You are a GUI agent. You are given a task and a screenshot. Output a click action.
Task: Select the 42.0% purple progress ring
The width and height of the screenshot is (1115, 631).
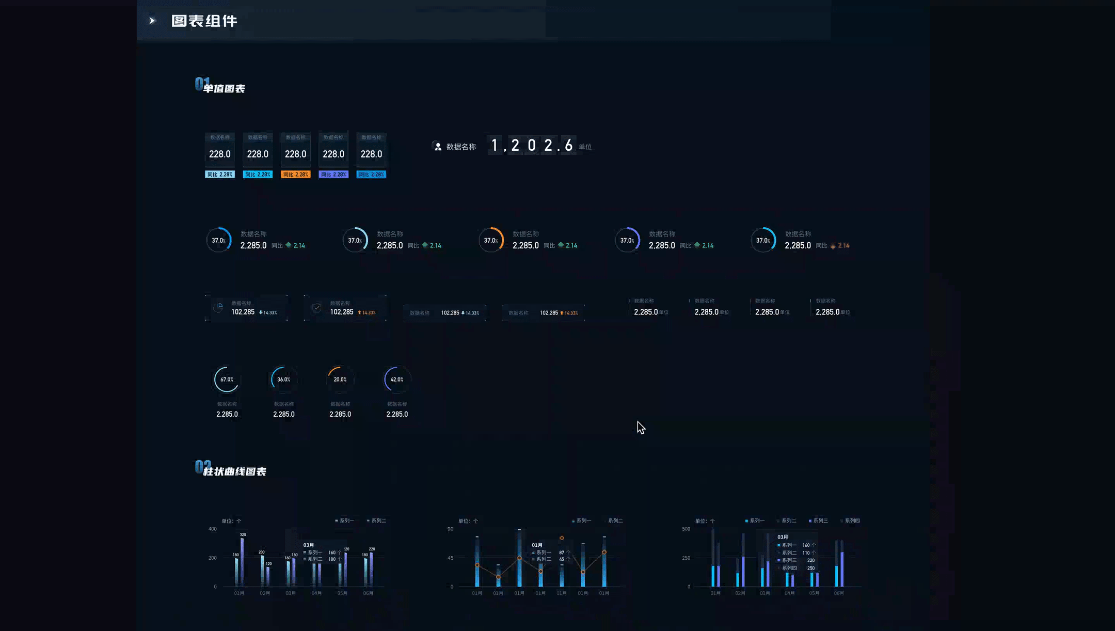point(397,380)
